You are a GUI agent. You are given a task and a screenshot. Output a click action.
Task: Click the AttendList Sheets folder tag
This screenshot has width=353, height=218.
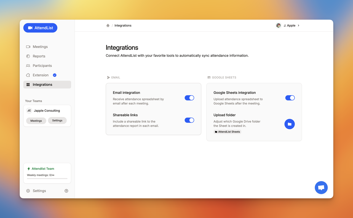pyautogui.click(x=227, y=132)
